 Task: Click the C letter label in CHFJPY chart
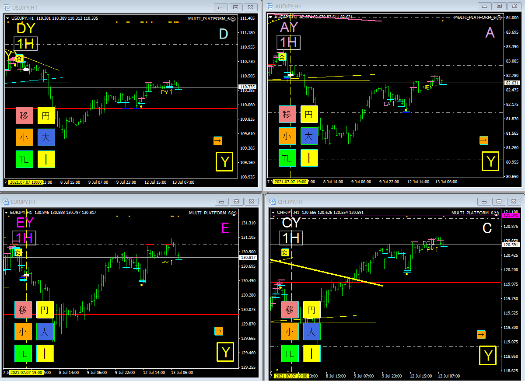pyautogui.click(x=487, y=228)
